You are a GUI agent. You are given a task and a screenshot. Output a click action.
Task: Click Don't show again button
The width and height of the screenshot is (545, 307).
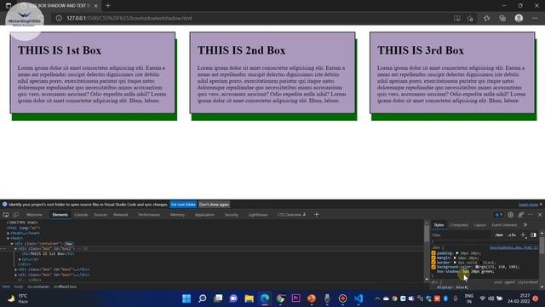(214, 205)
